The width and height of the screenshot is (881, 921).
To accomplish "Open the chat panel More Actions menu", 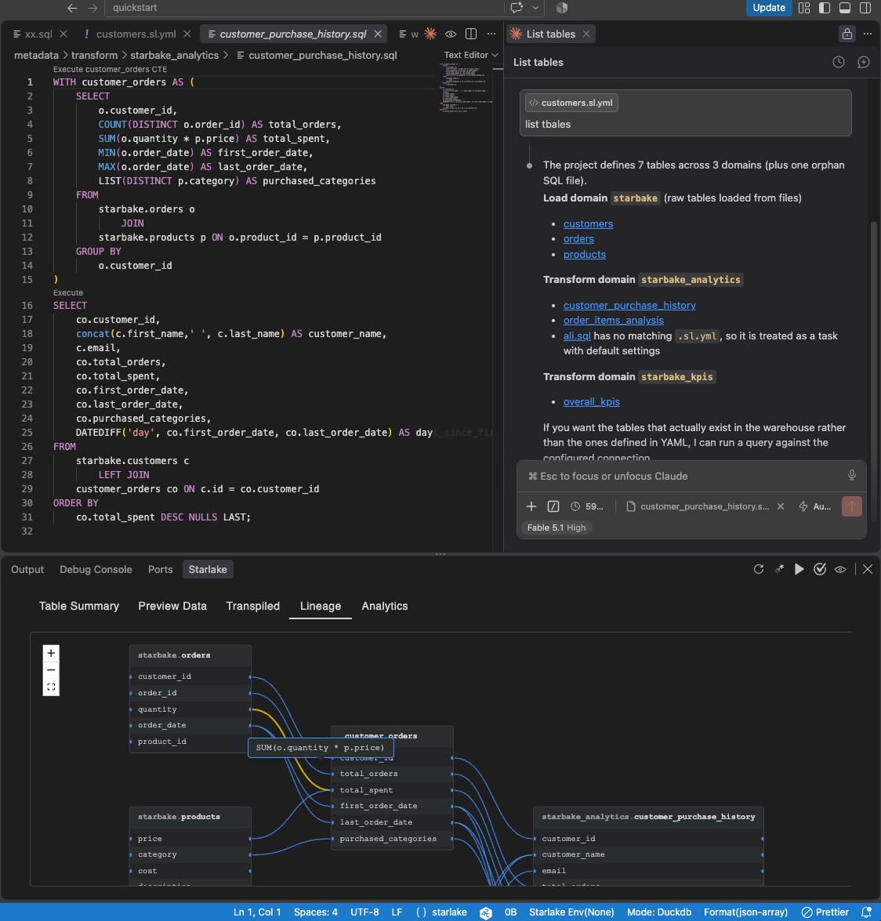I will [868, 34].
